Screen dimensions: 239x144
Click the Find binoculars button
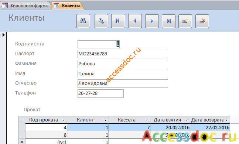(83, 21)
